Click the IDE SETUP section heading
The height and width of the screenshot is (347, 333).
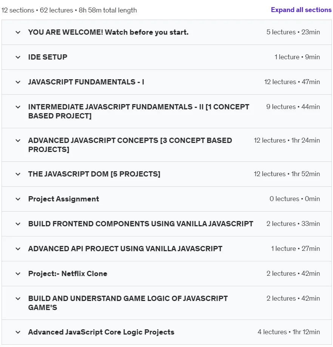pos(48,57)
